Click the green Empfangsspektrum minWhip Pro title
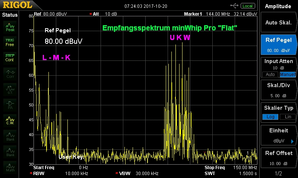 [x=170, y=28]
